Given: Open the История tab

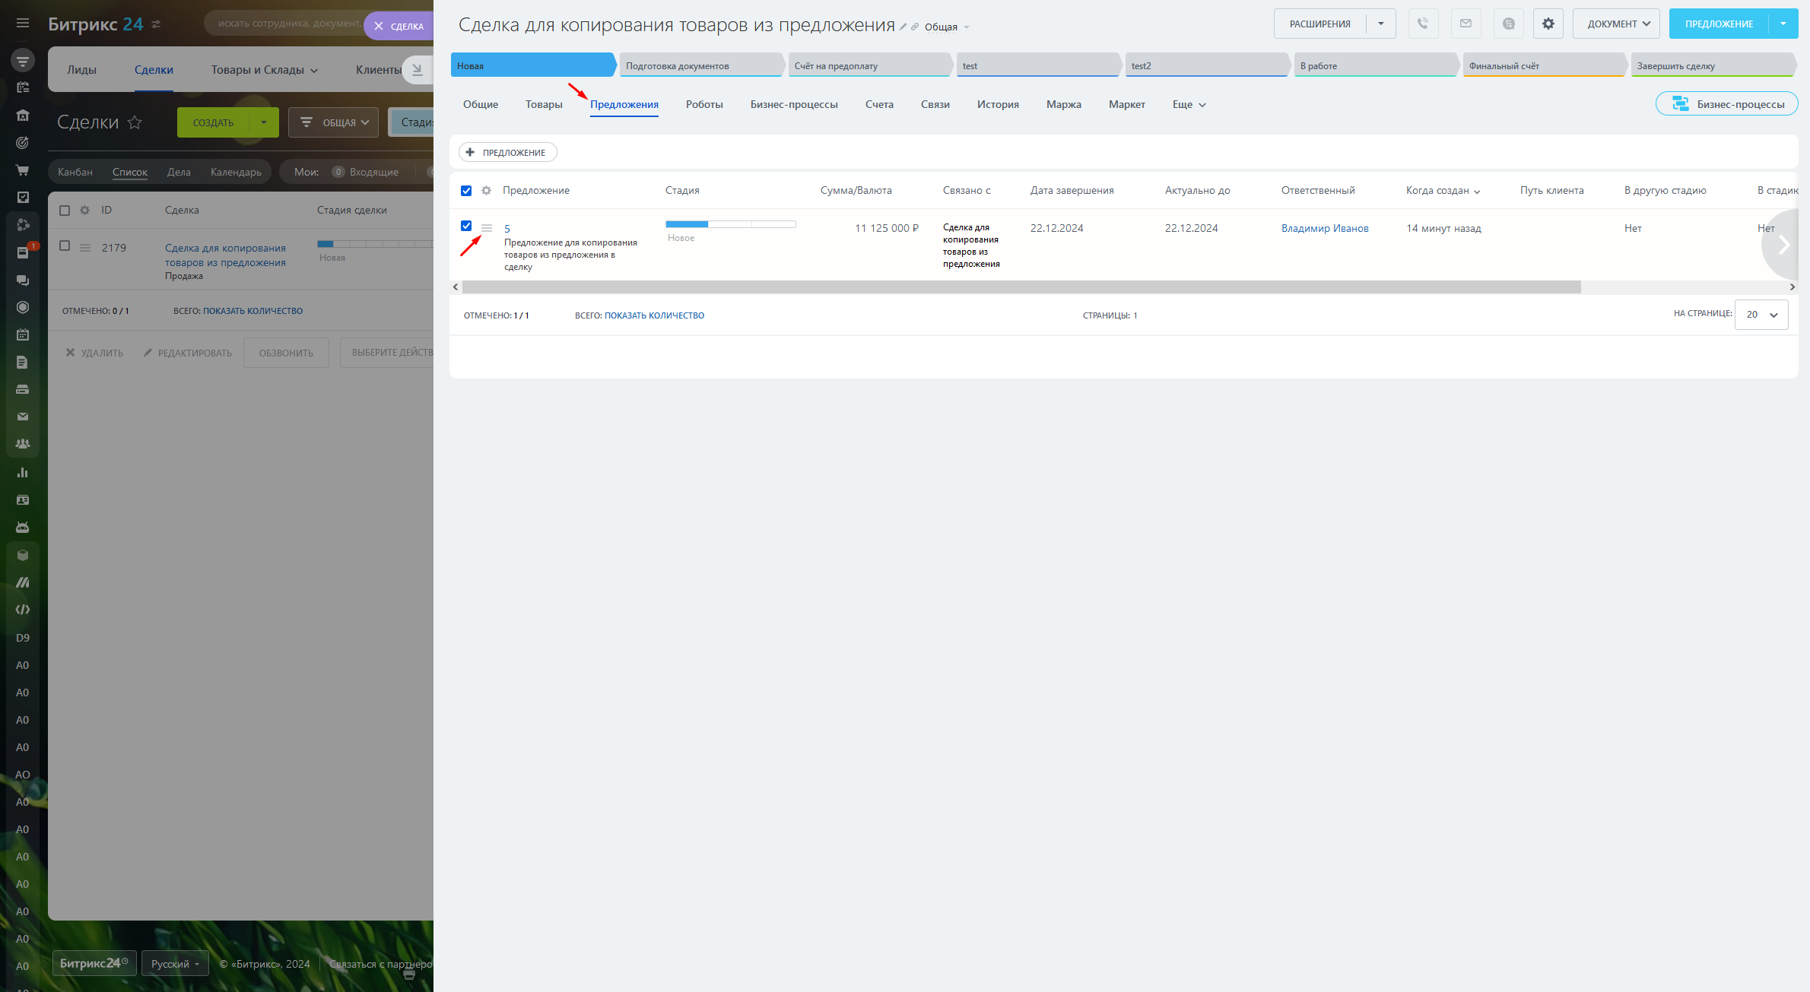Looking at the screenshot, I should [997, 105].
